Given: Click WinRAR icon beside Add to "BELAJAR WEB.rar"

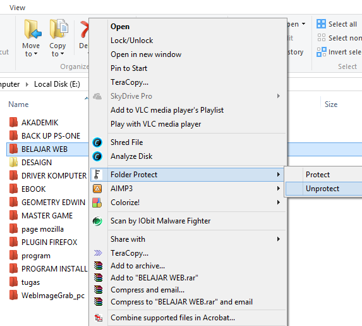Looking at the screenshot, I should click(x=98, y=277).
